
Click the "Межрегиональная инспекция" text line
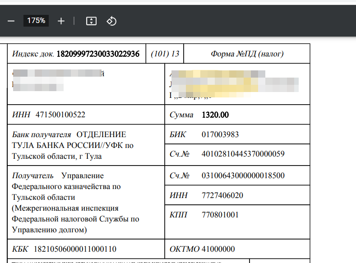(65, 208)
